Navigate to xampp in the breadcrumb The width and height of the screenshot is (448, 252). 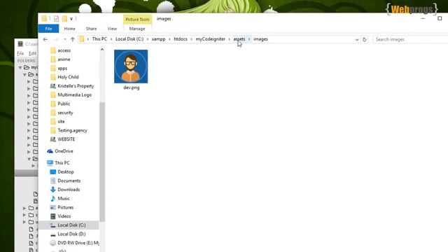click(159, 39)
